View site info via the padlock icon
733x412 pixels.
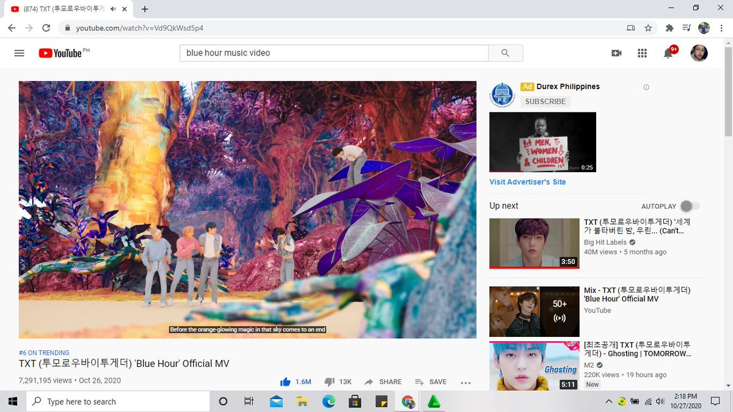[x=67, y=28]
